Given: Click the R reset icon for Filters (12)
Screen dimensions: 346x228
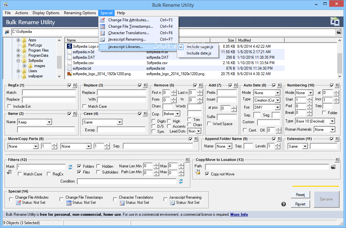Looking at the screenshot, I should 187,160.
